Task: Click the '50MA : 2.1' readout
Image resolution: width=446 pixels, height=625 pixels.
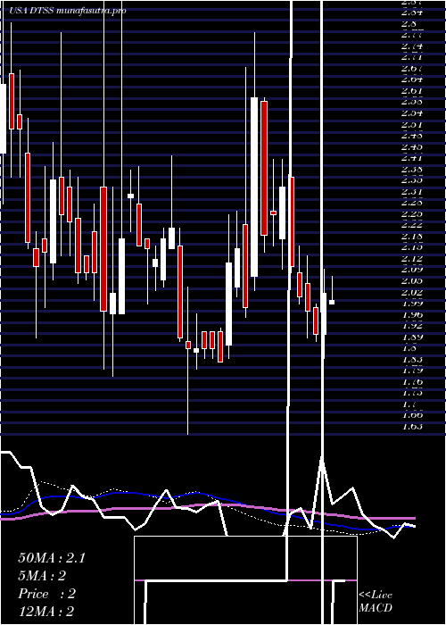Action: [52, 558]
